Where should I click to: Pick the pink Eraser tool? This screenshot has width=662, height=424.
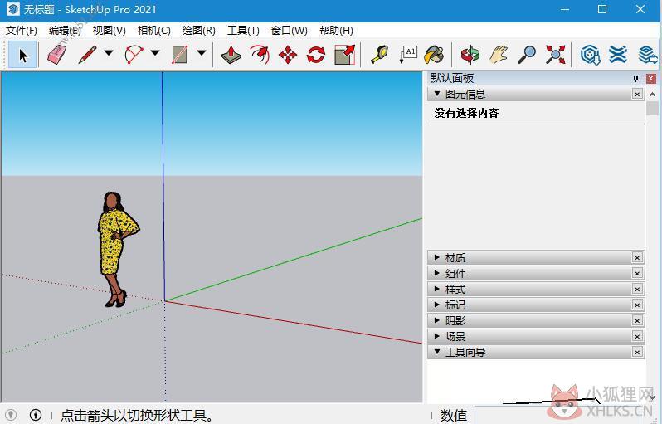[x=56, y=55]
